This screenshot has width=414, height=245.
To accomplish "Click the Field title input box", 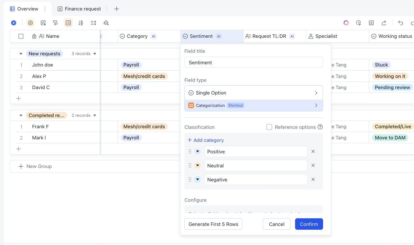I will (x=253, y=62).
